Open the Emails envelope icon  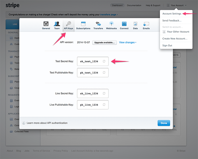146,24
